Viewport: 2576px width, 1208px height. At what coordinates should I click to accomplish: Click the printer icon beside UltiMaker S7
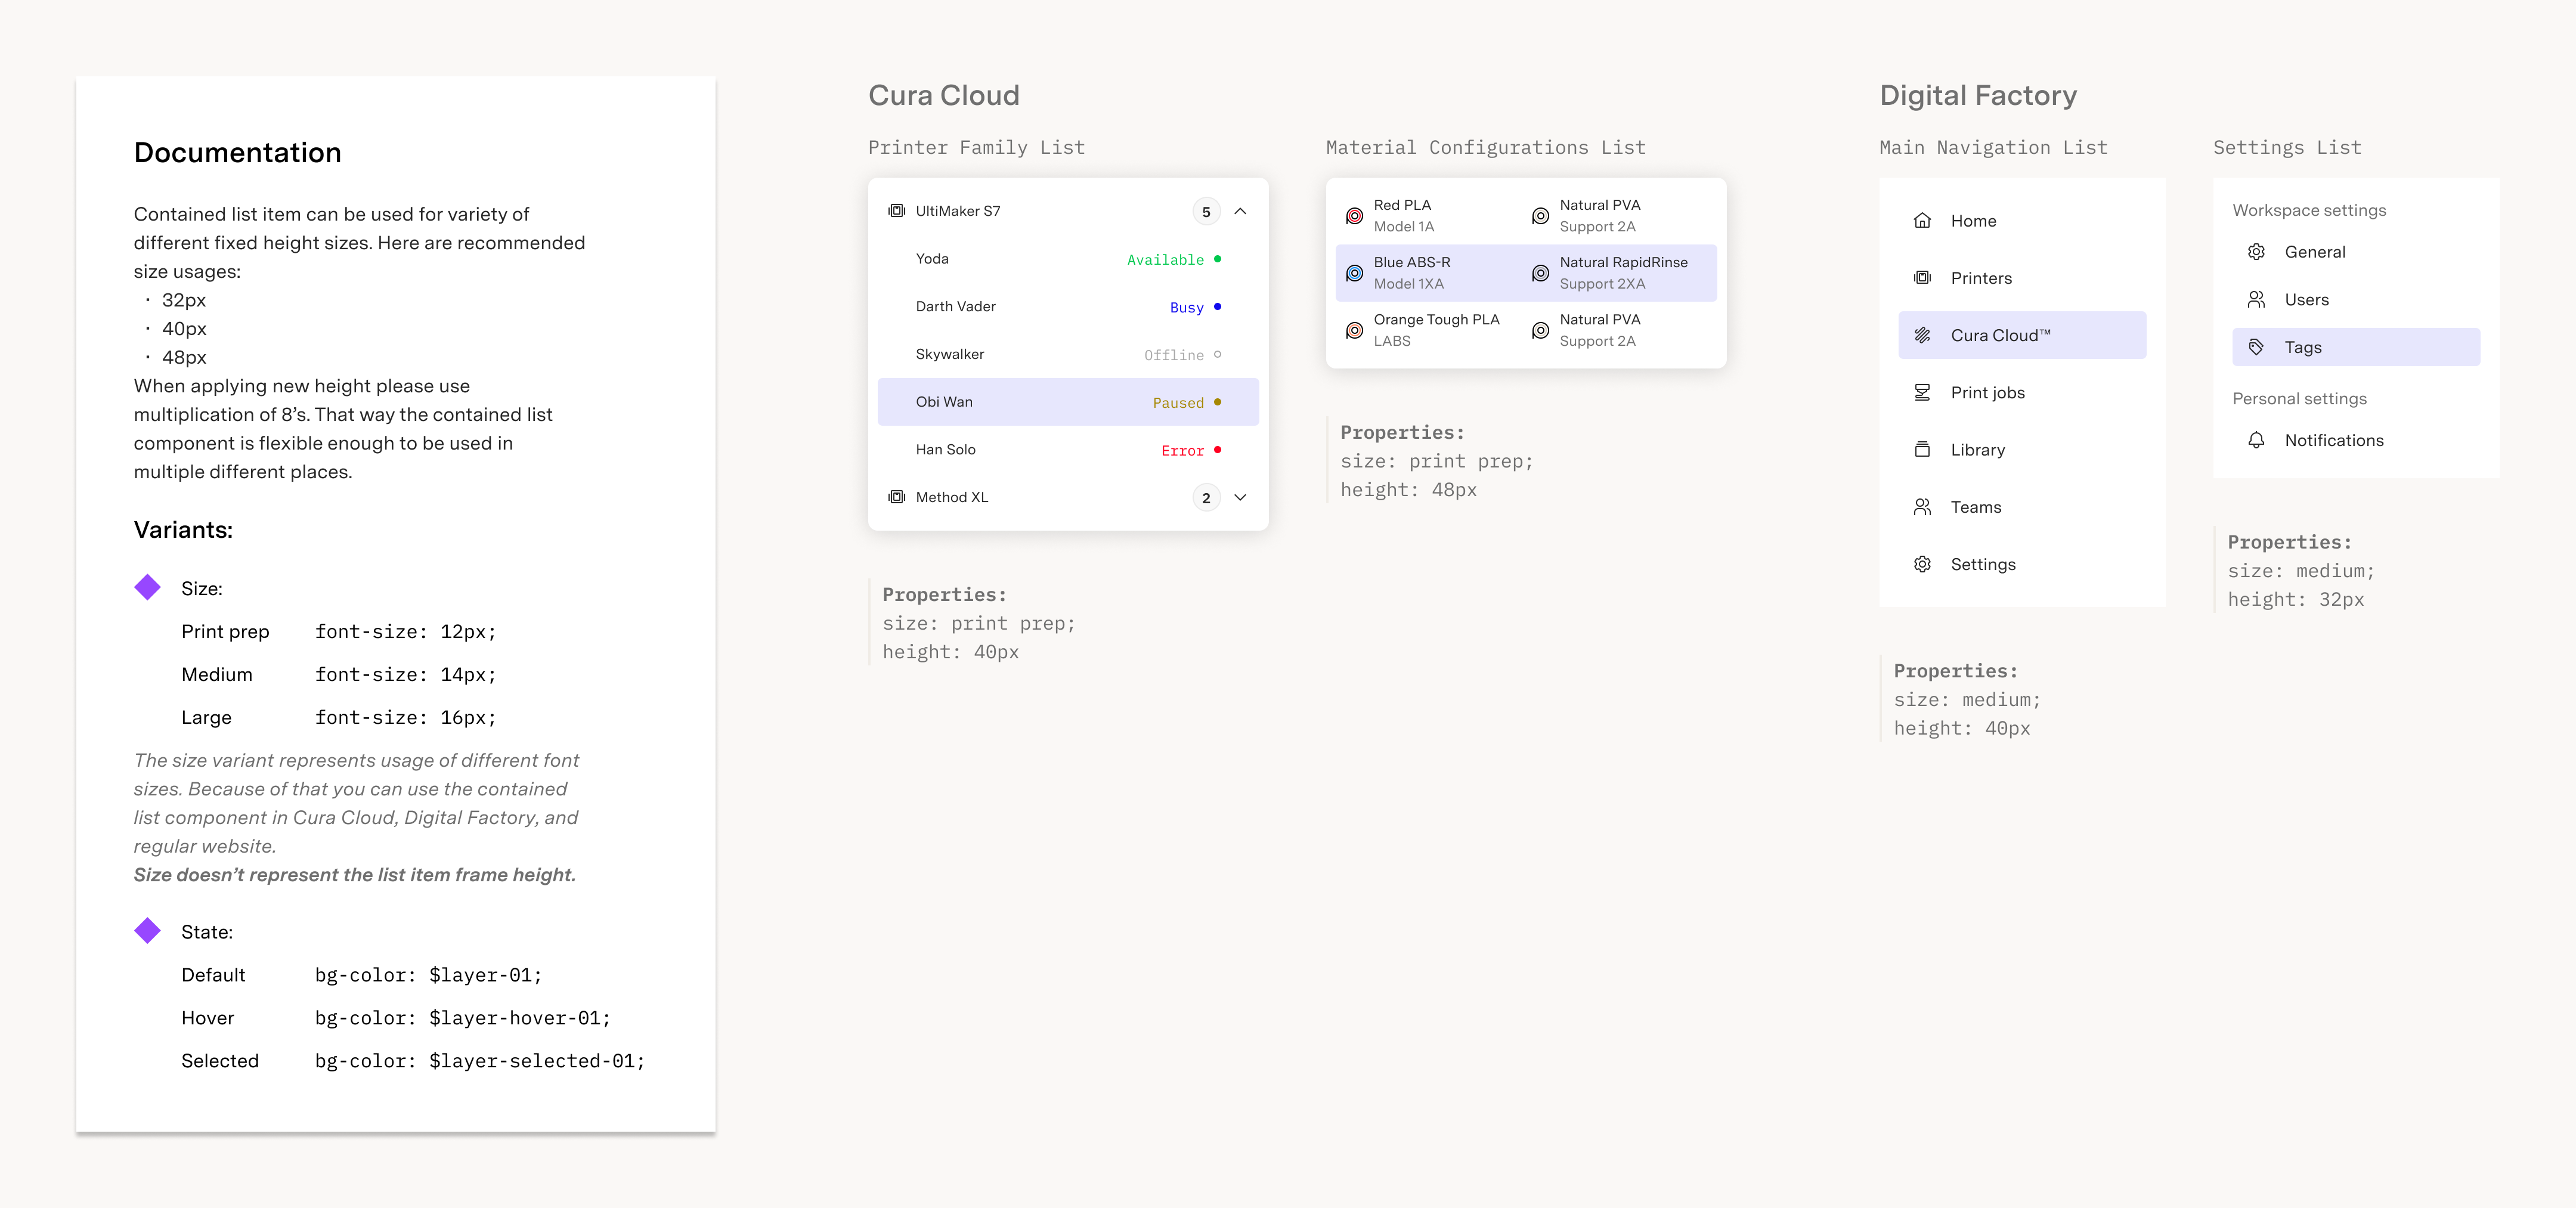(x=897, y=211)
